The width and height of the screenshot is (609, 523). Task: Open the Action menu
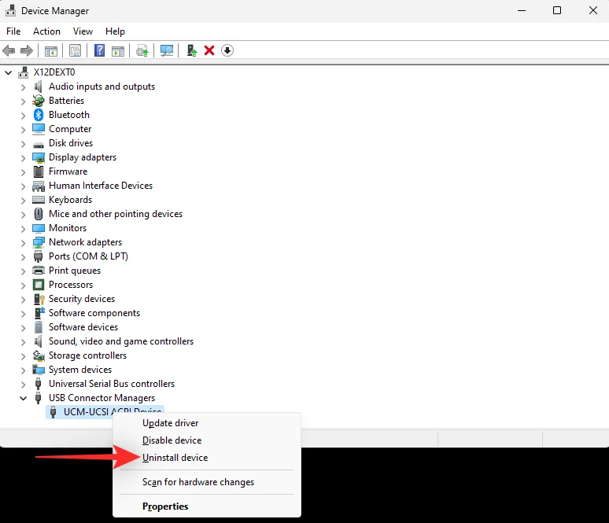click(46, 31)
